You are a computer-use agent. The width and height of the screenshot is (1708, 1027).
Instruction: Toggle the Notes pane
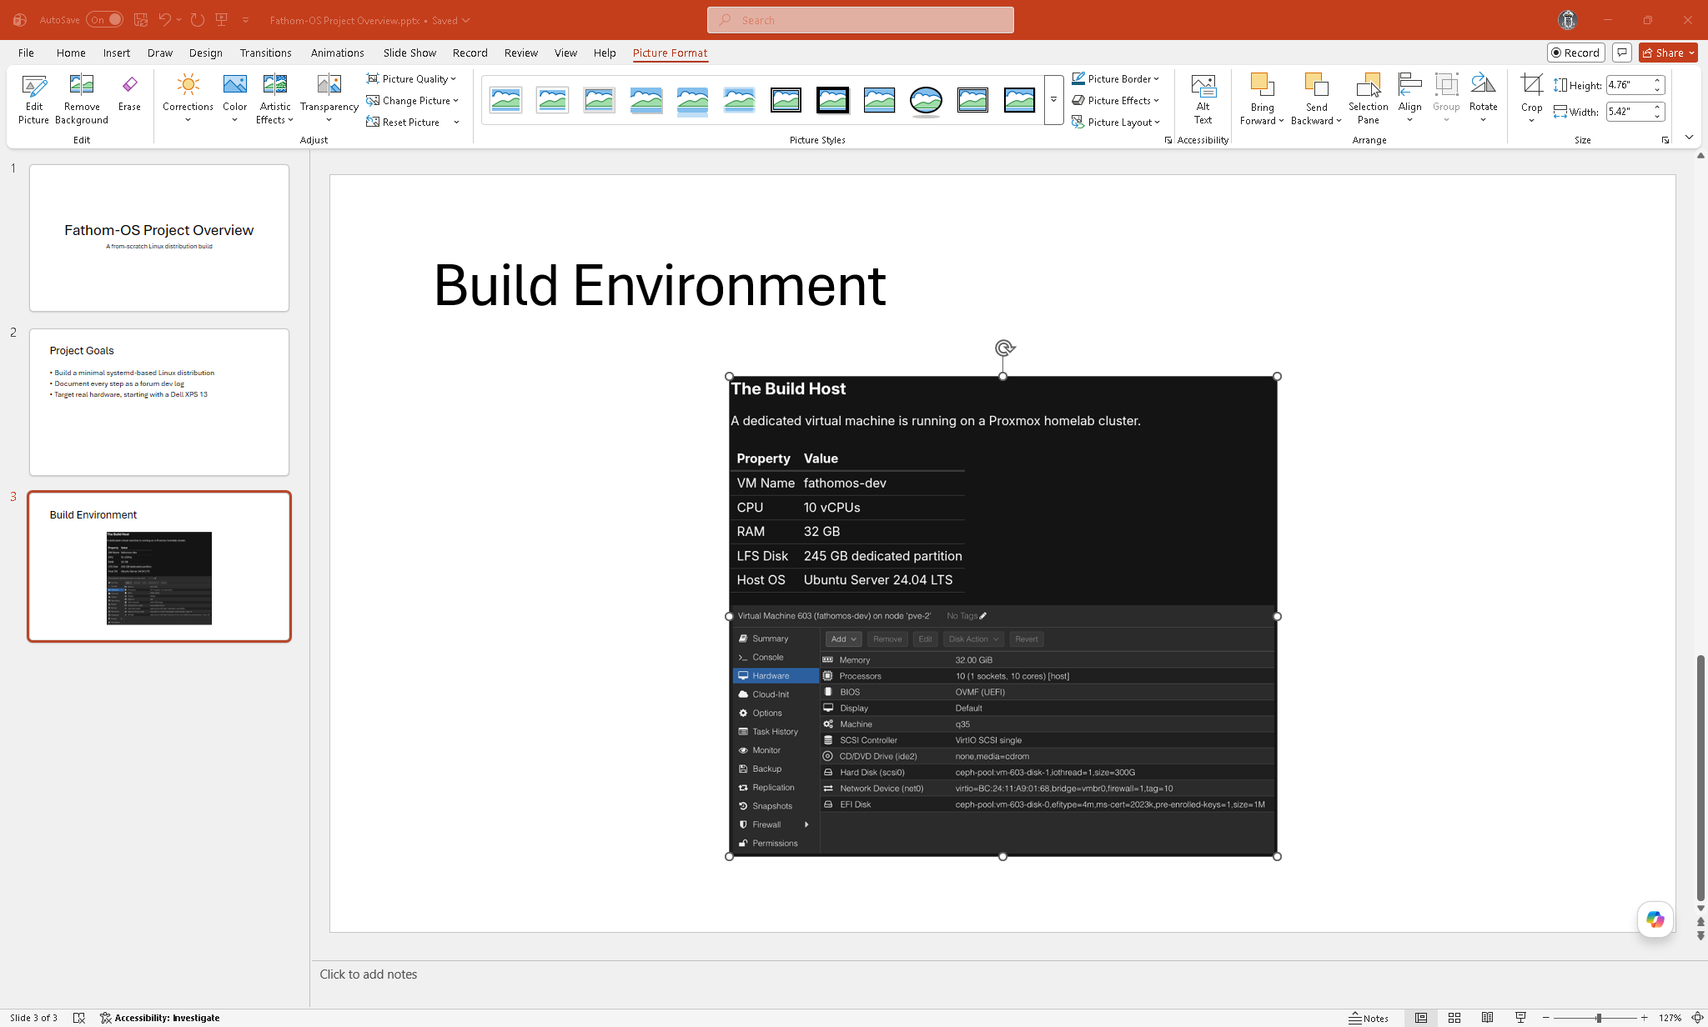click(1369, 1018)
